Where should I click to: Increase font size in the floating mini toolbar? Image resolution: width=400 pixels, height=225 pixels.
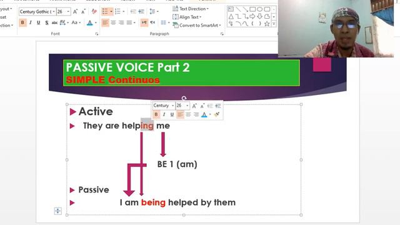click(194, 106)
